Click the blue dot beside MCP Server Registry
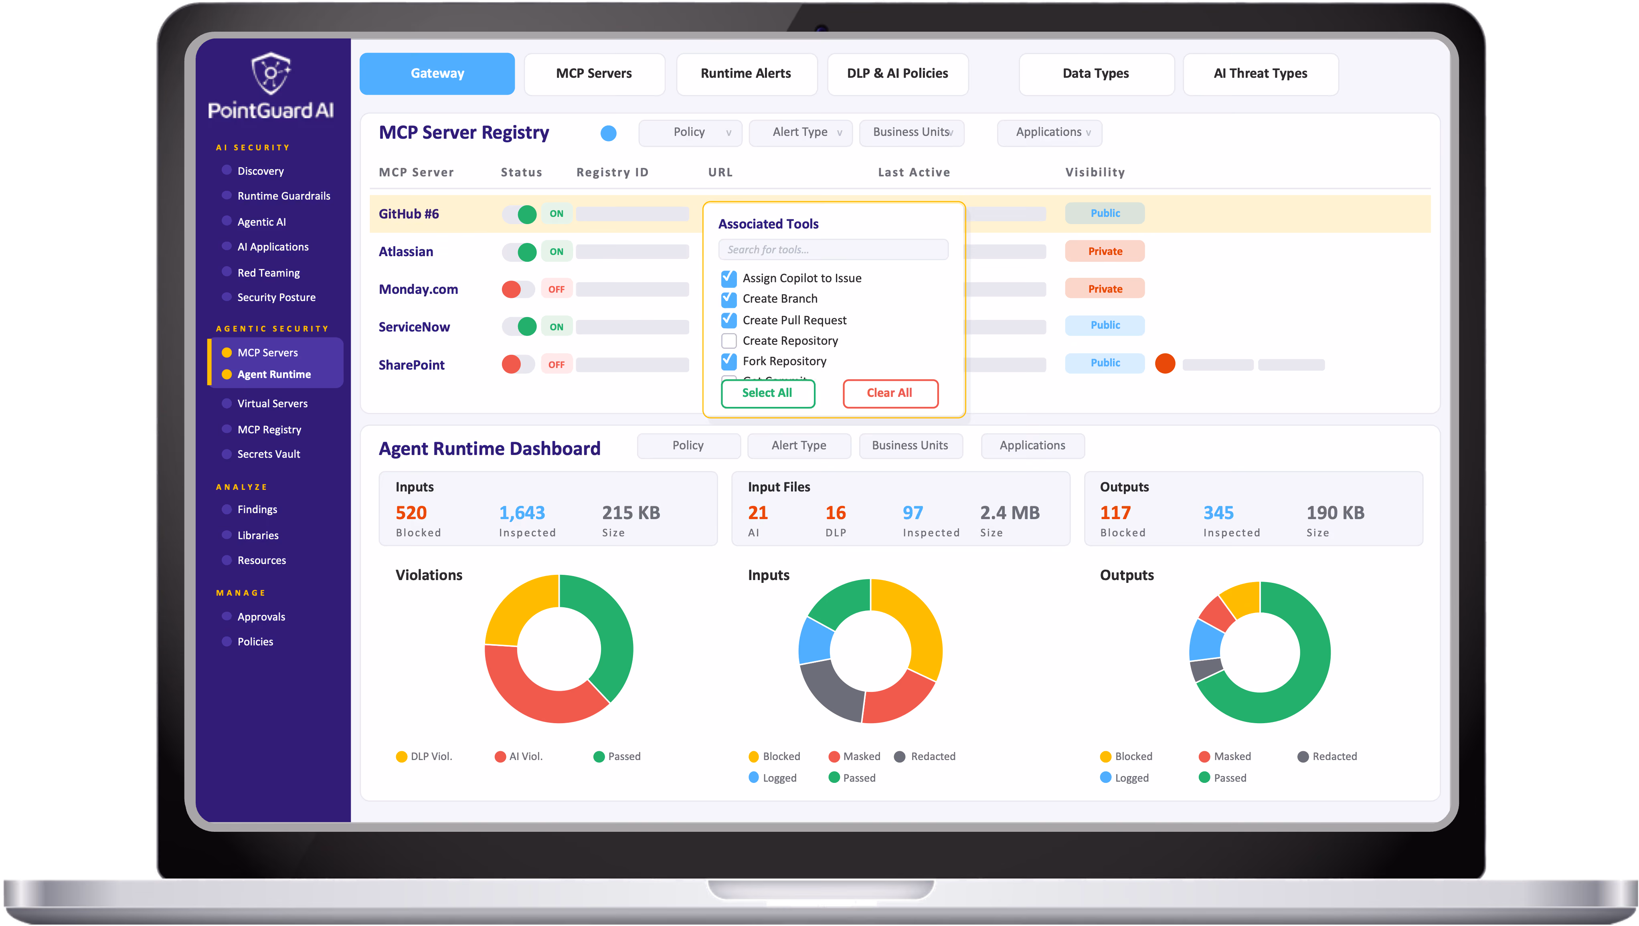This screenshot has width=1639, height=926. (x=608, y=133)
